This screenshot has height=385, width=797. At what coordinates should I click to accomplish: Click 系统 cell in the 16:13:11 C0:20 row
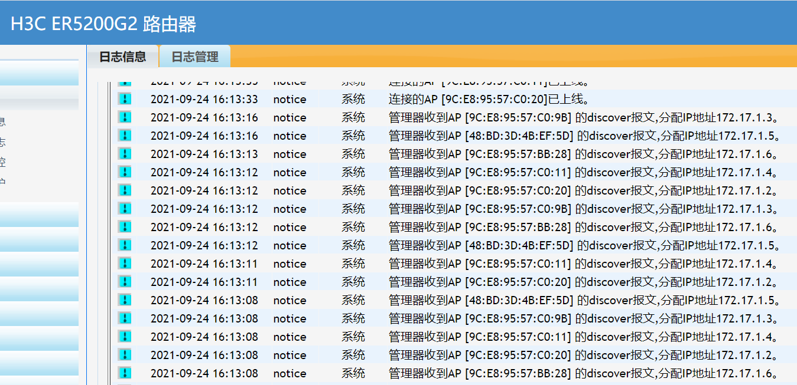coord(353,282)
